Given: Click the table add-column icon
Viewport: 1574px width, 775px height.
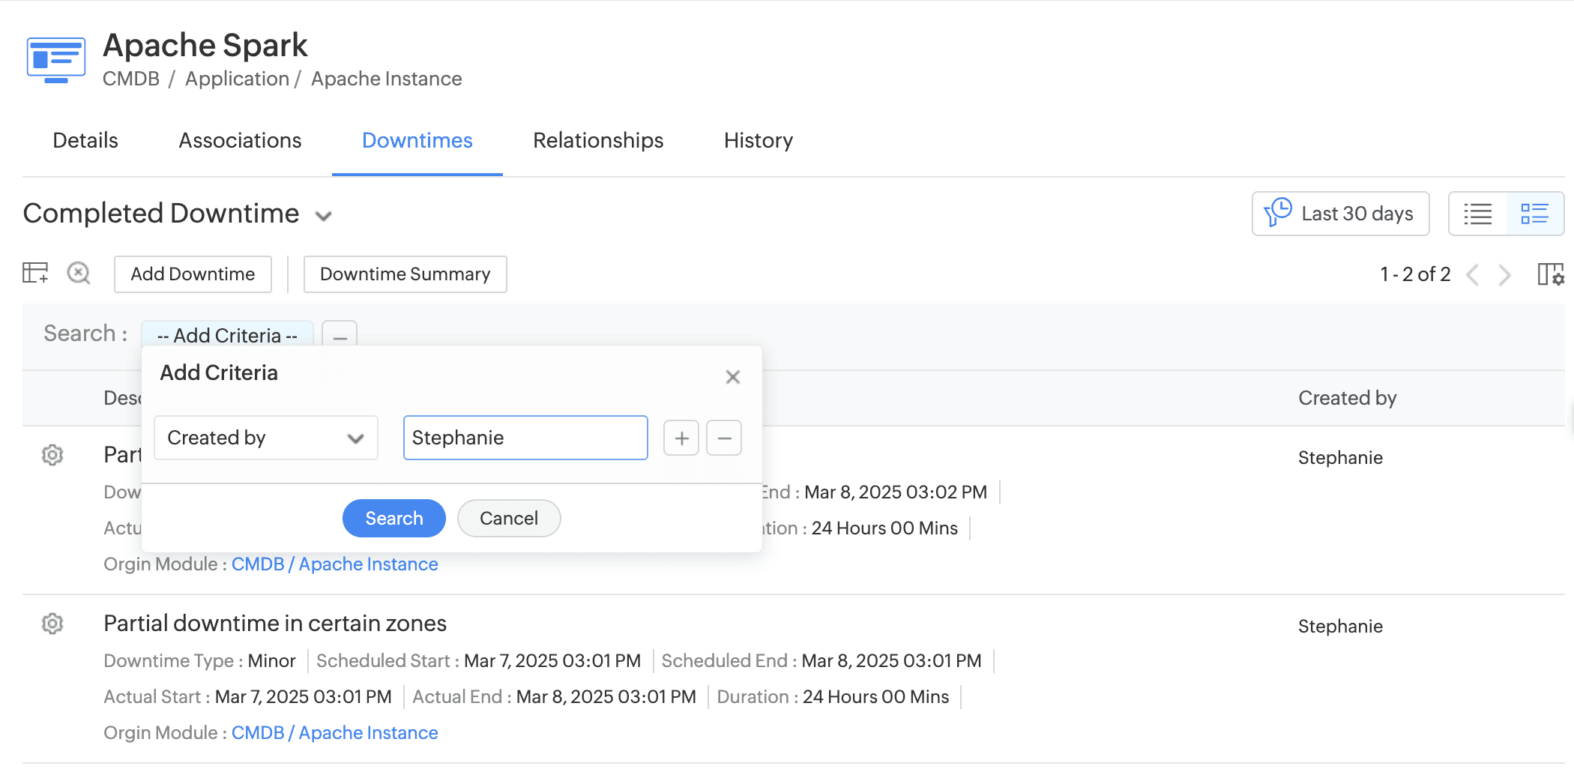Looking at the screenshot, I should [x=35, y=274].
